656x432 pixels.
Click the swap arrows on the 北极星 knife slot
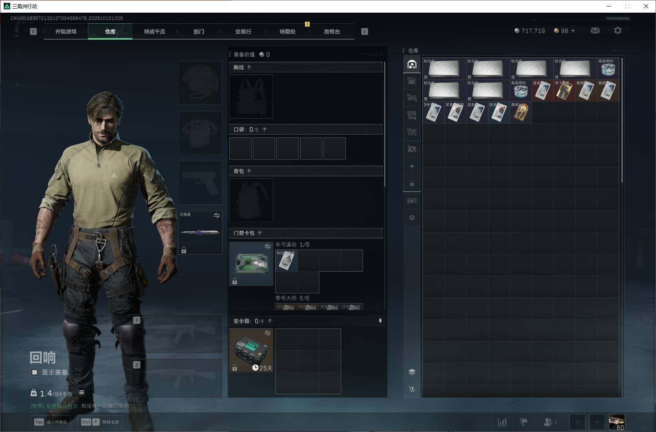tap(217, 215)
